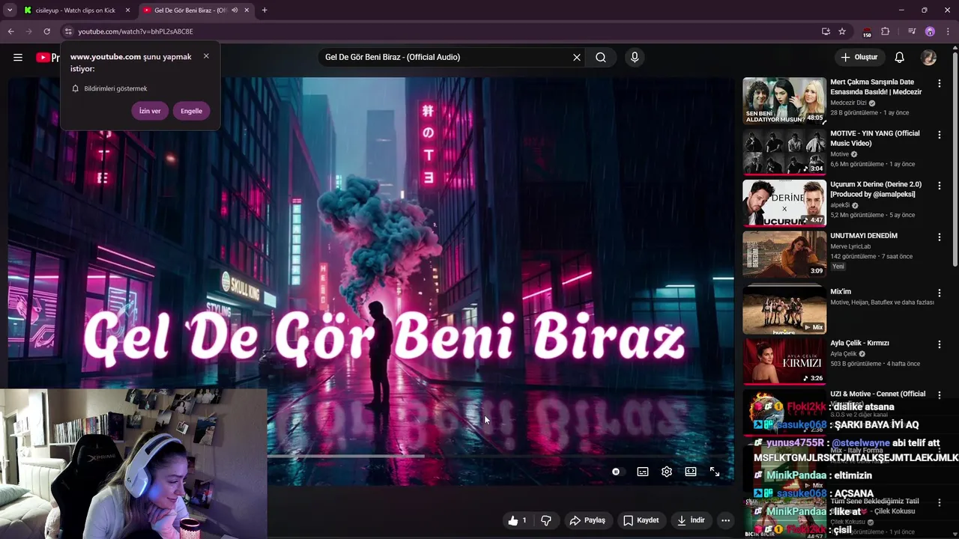This screenshot has height=539, width=959.
Task: Switch to cisileyup Kick browser tab
Action: [x=75, y=10]
